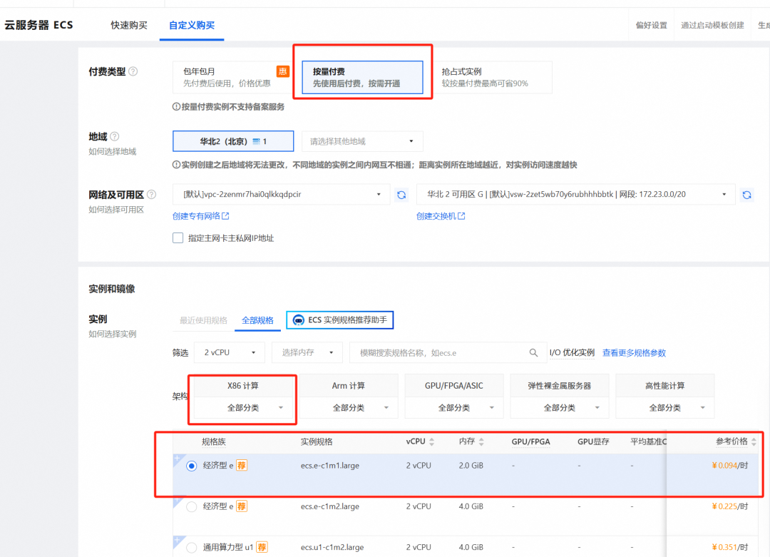770x557 pixels.
Task: Select the 弹性裸金属服务器 architecture tab
Action: [560, 386]
